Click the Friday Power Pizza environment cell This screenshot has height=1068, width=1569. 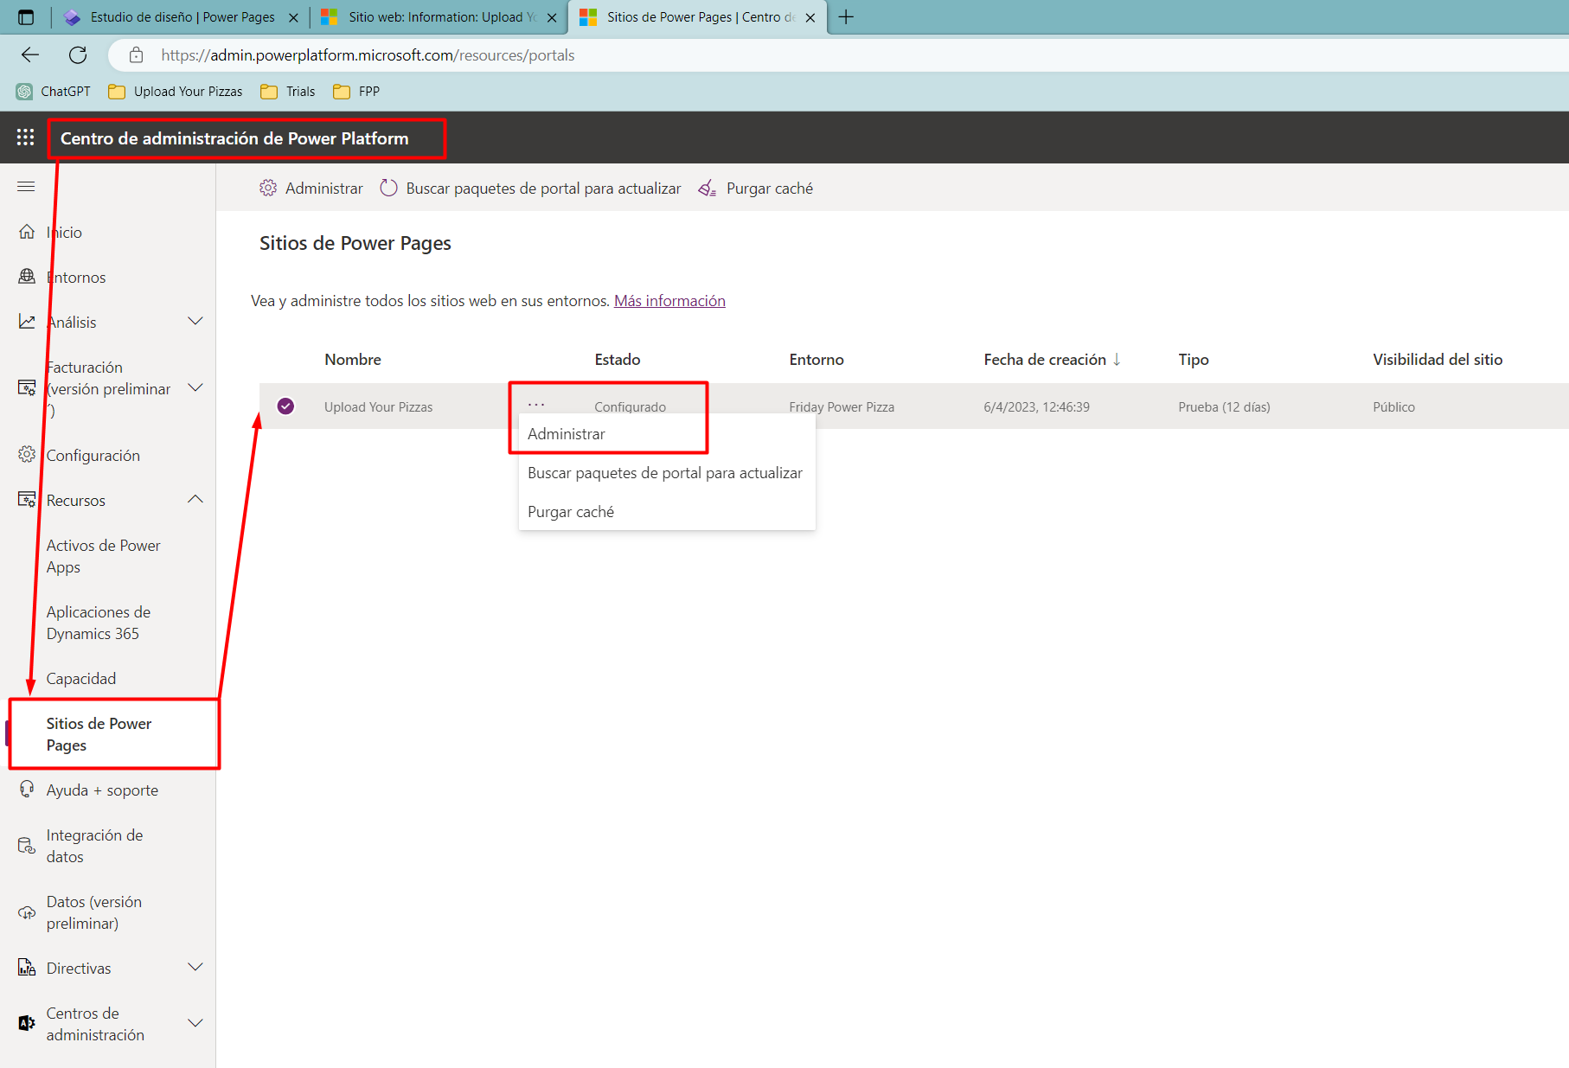(x=842, y=407)
